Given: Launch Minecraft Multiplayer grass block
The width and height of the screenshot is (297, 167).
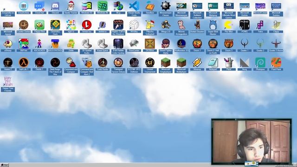Looking at the screenshot, I should click(181, 63).
